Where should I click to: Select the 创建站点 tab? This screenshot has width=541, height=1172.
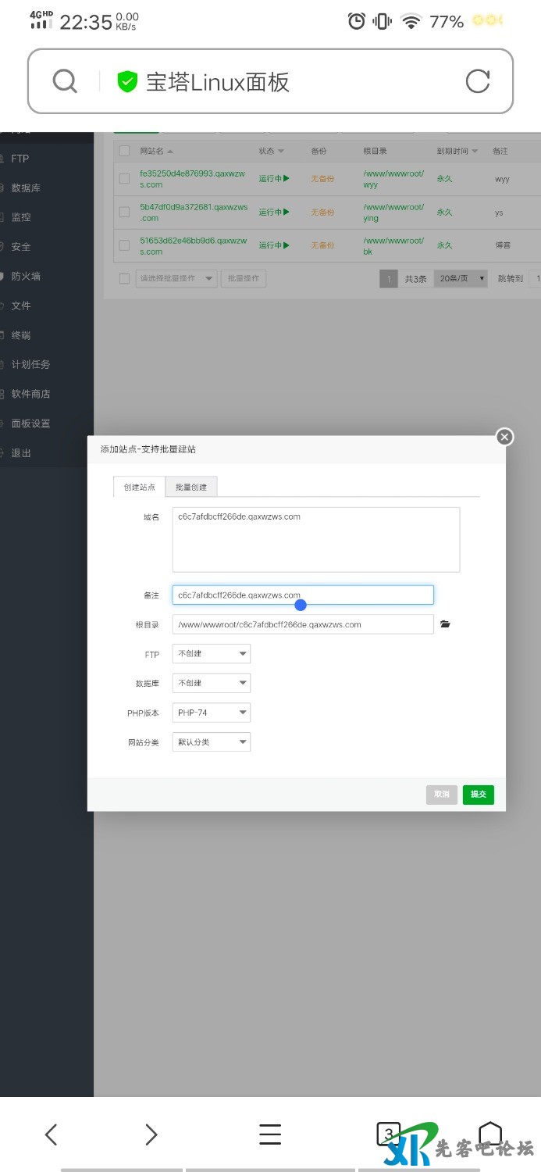coord(139,487)
